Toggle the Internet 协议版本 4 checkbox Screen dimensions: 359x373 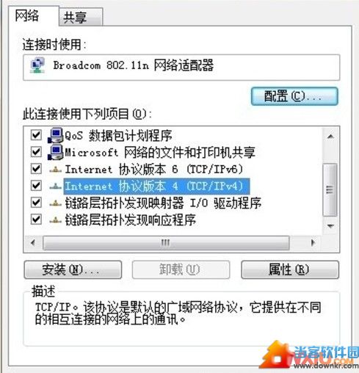click(36, 186)
